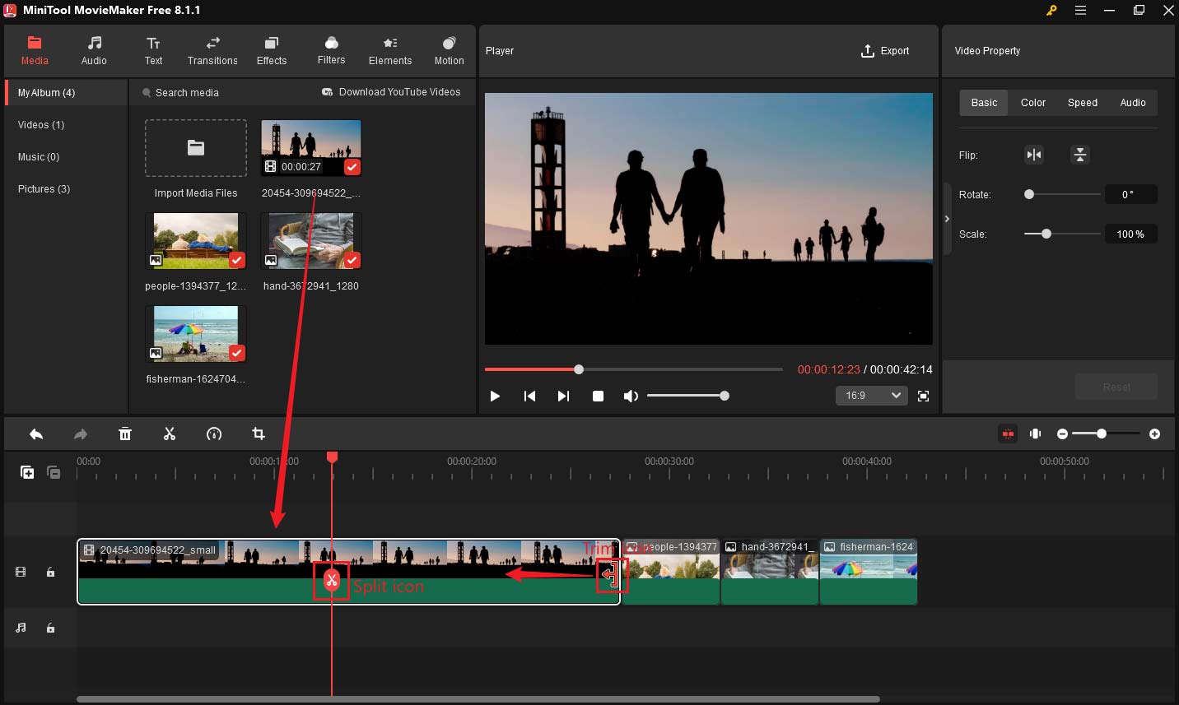Screen dimensions: 1179x705
Task: Switch to Basic property tab
Action: 984,103
